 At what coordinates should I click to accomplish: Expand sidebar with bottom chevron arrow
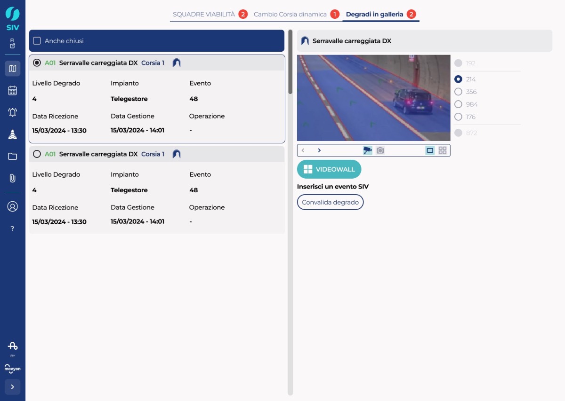tap(13, 387)
